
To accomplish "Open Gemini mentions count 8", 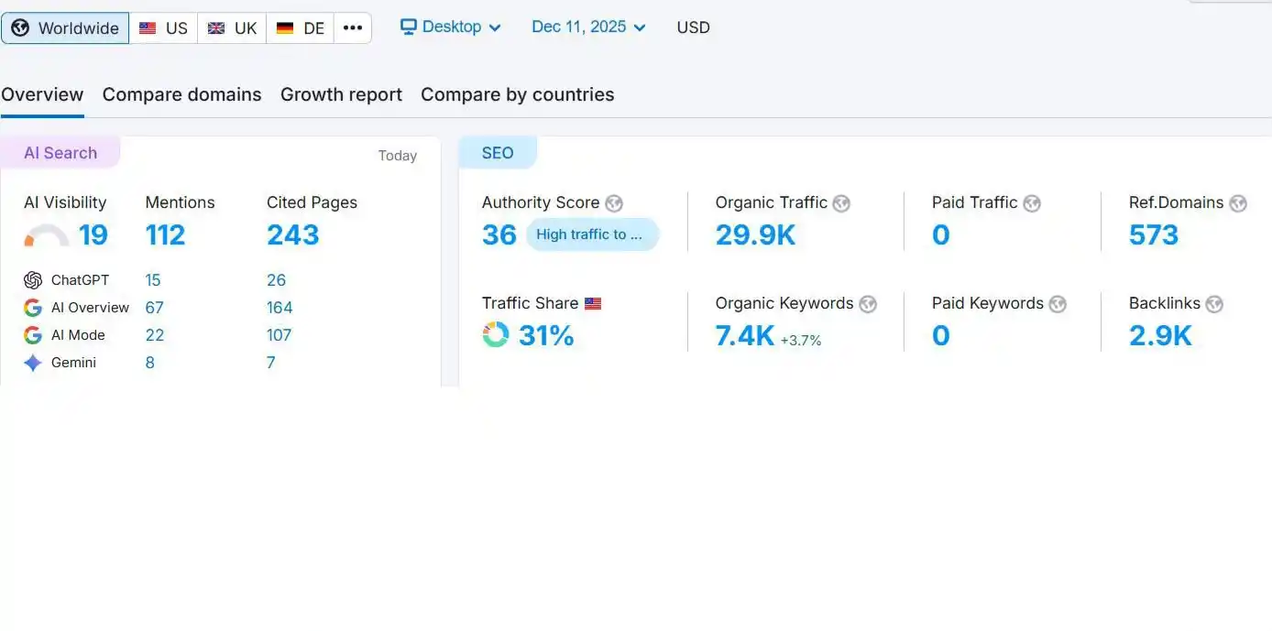I will 149,363.
